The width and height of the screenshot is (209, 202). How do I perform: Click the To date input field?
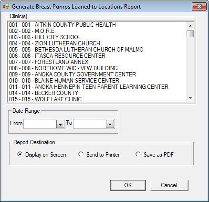pos(90,124)
